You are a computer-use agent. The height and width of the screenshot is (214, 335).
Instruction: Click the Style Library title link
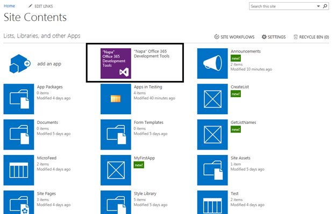[145, 194]
